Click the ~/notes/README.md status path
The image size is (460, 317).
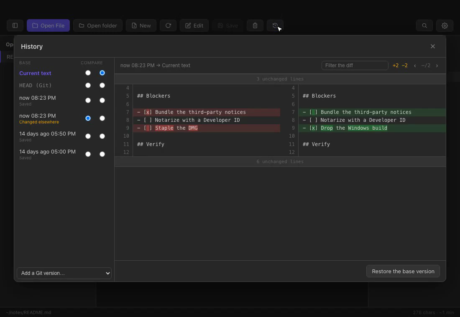[28, 312]
